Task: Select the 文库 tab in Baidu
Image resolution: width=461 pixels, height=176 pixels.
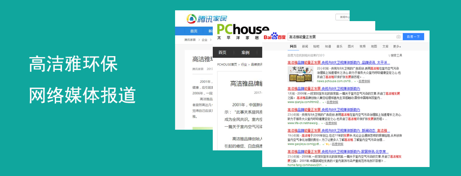Action: (x=385, y=47)
